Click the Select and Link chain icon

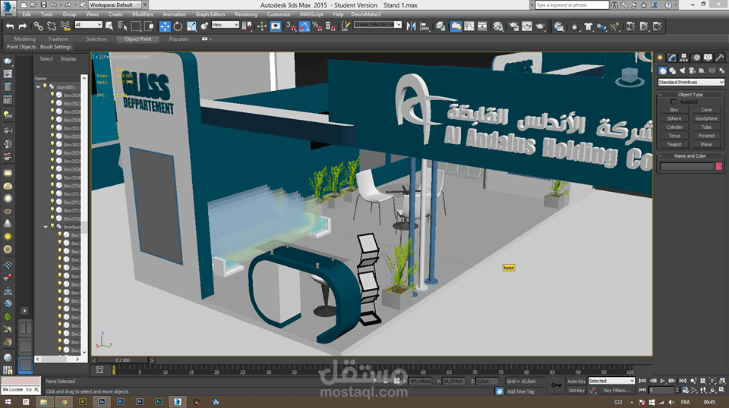point(38,27)
